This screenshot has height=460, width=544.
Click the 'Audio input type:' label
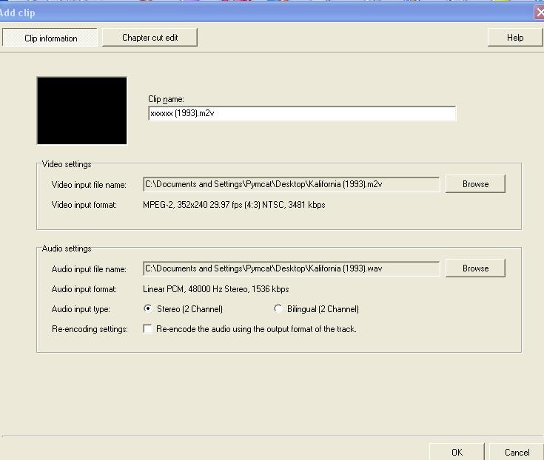tap(81, 309)
